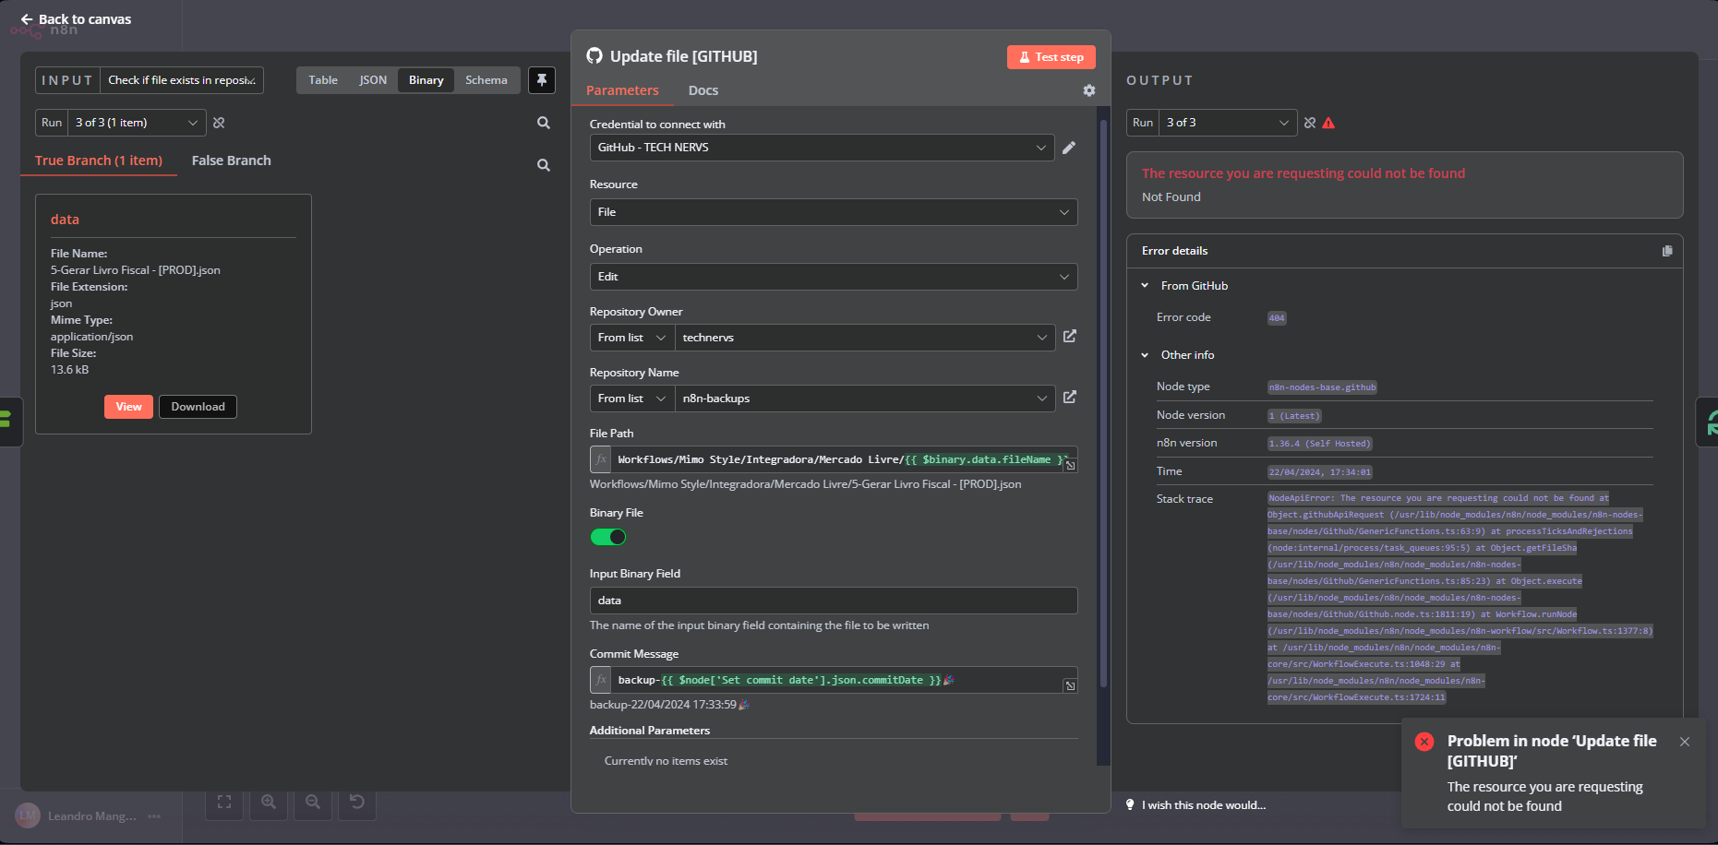Click node type n8n-nodes-base.github value

pyautogui.click(x=1322, y=387)
